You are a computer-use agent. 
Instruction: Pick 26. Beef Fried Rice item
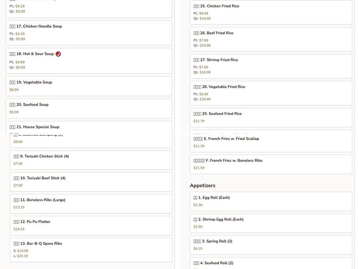point(271,39)
